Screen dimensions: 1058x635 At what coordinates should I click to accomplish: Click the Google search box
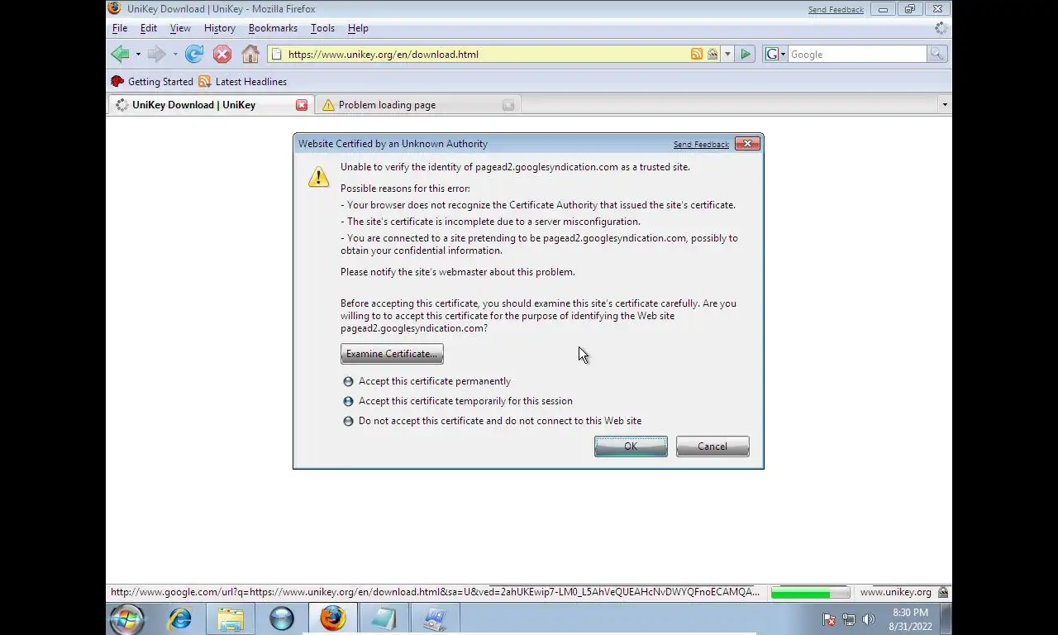857,55
